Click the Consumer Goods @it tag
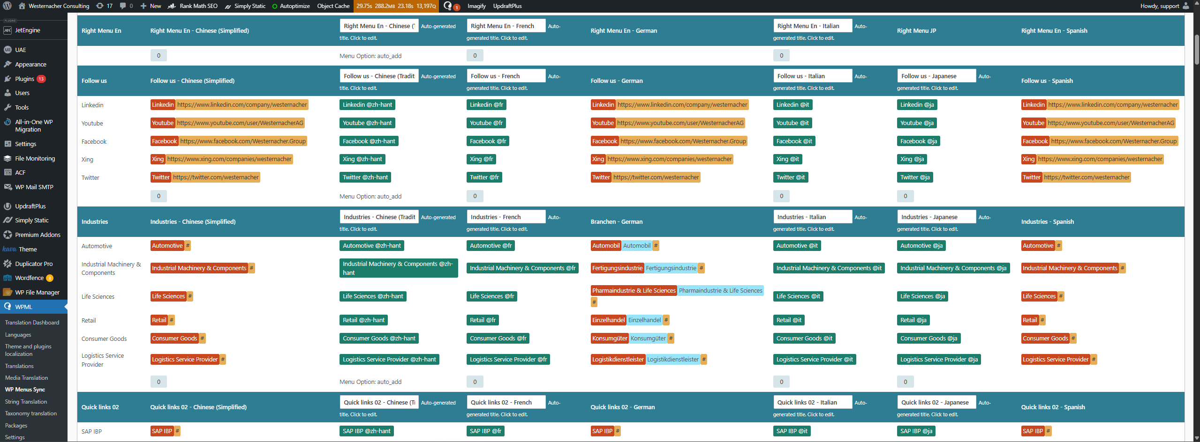 [x=804, y=338]
